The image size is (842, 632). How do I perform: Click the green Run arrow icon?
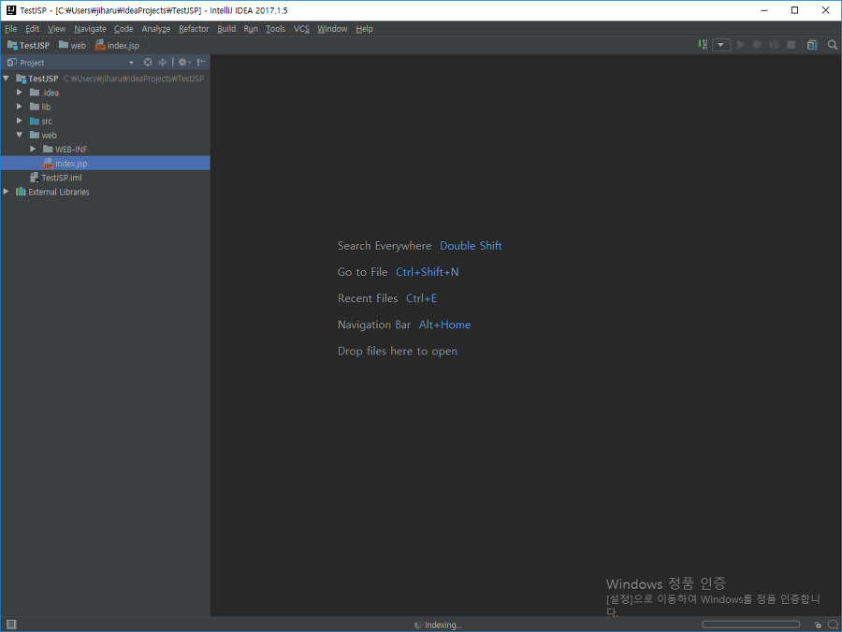(741, 45)
